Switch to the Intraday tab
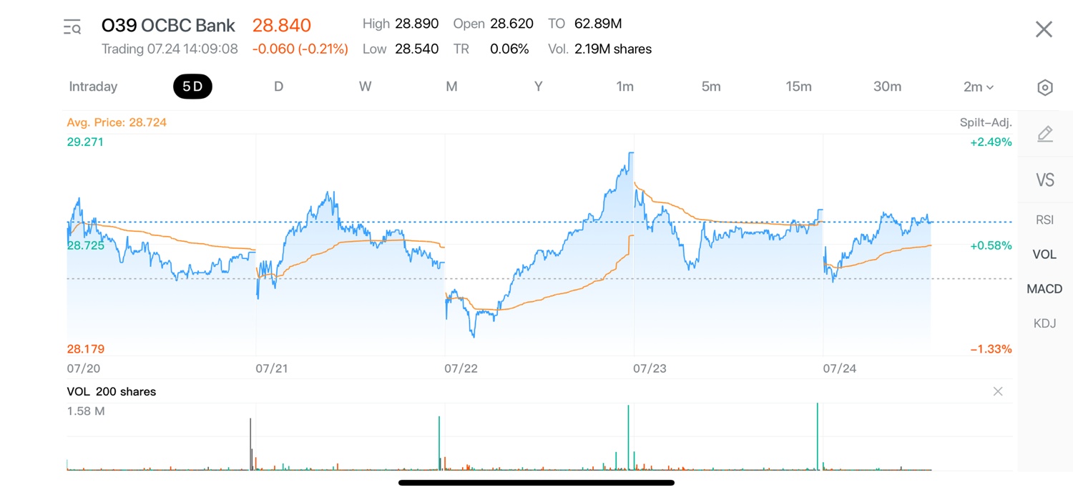The height and width of the screenshot is (495, 1073). pyautogui.click(x=93, y=87)
